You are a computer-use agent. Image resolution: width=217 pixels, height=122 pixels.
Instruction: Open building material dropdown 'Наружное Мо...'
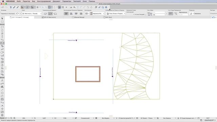(97, 14)
